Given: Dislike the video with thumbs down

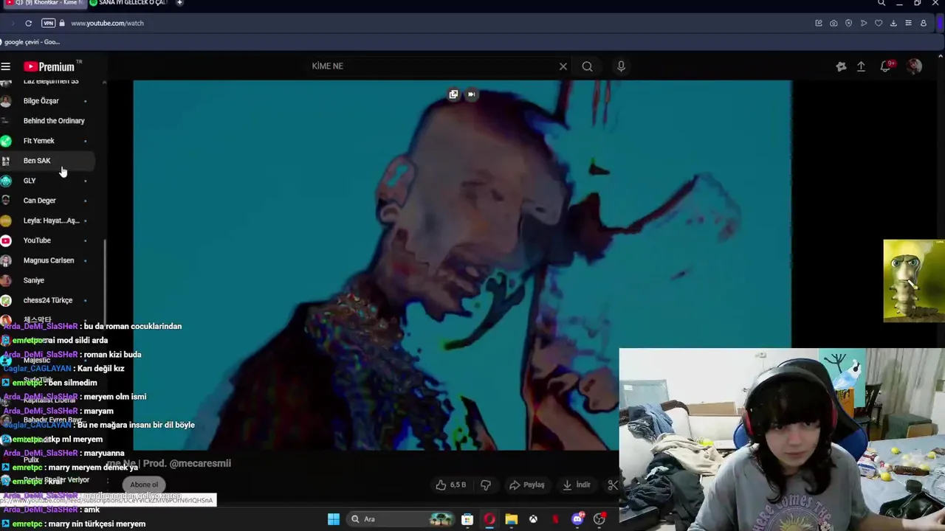Looking at the screenshot, I should pos(486,485).
